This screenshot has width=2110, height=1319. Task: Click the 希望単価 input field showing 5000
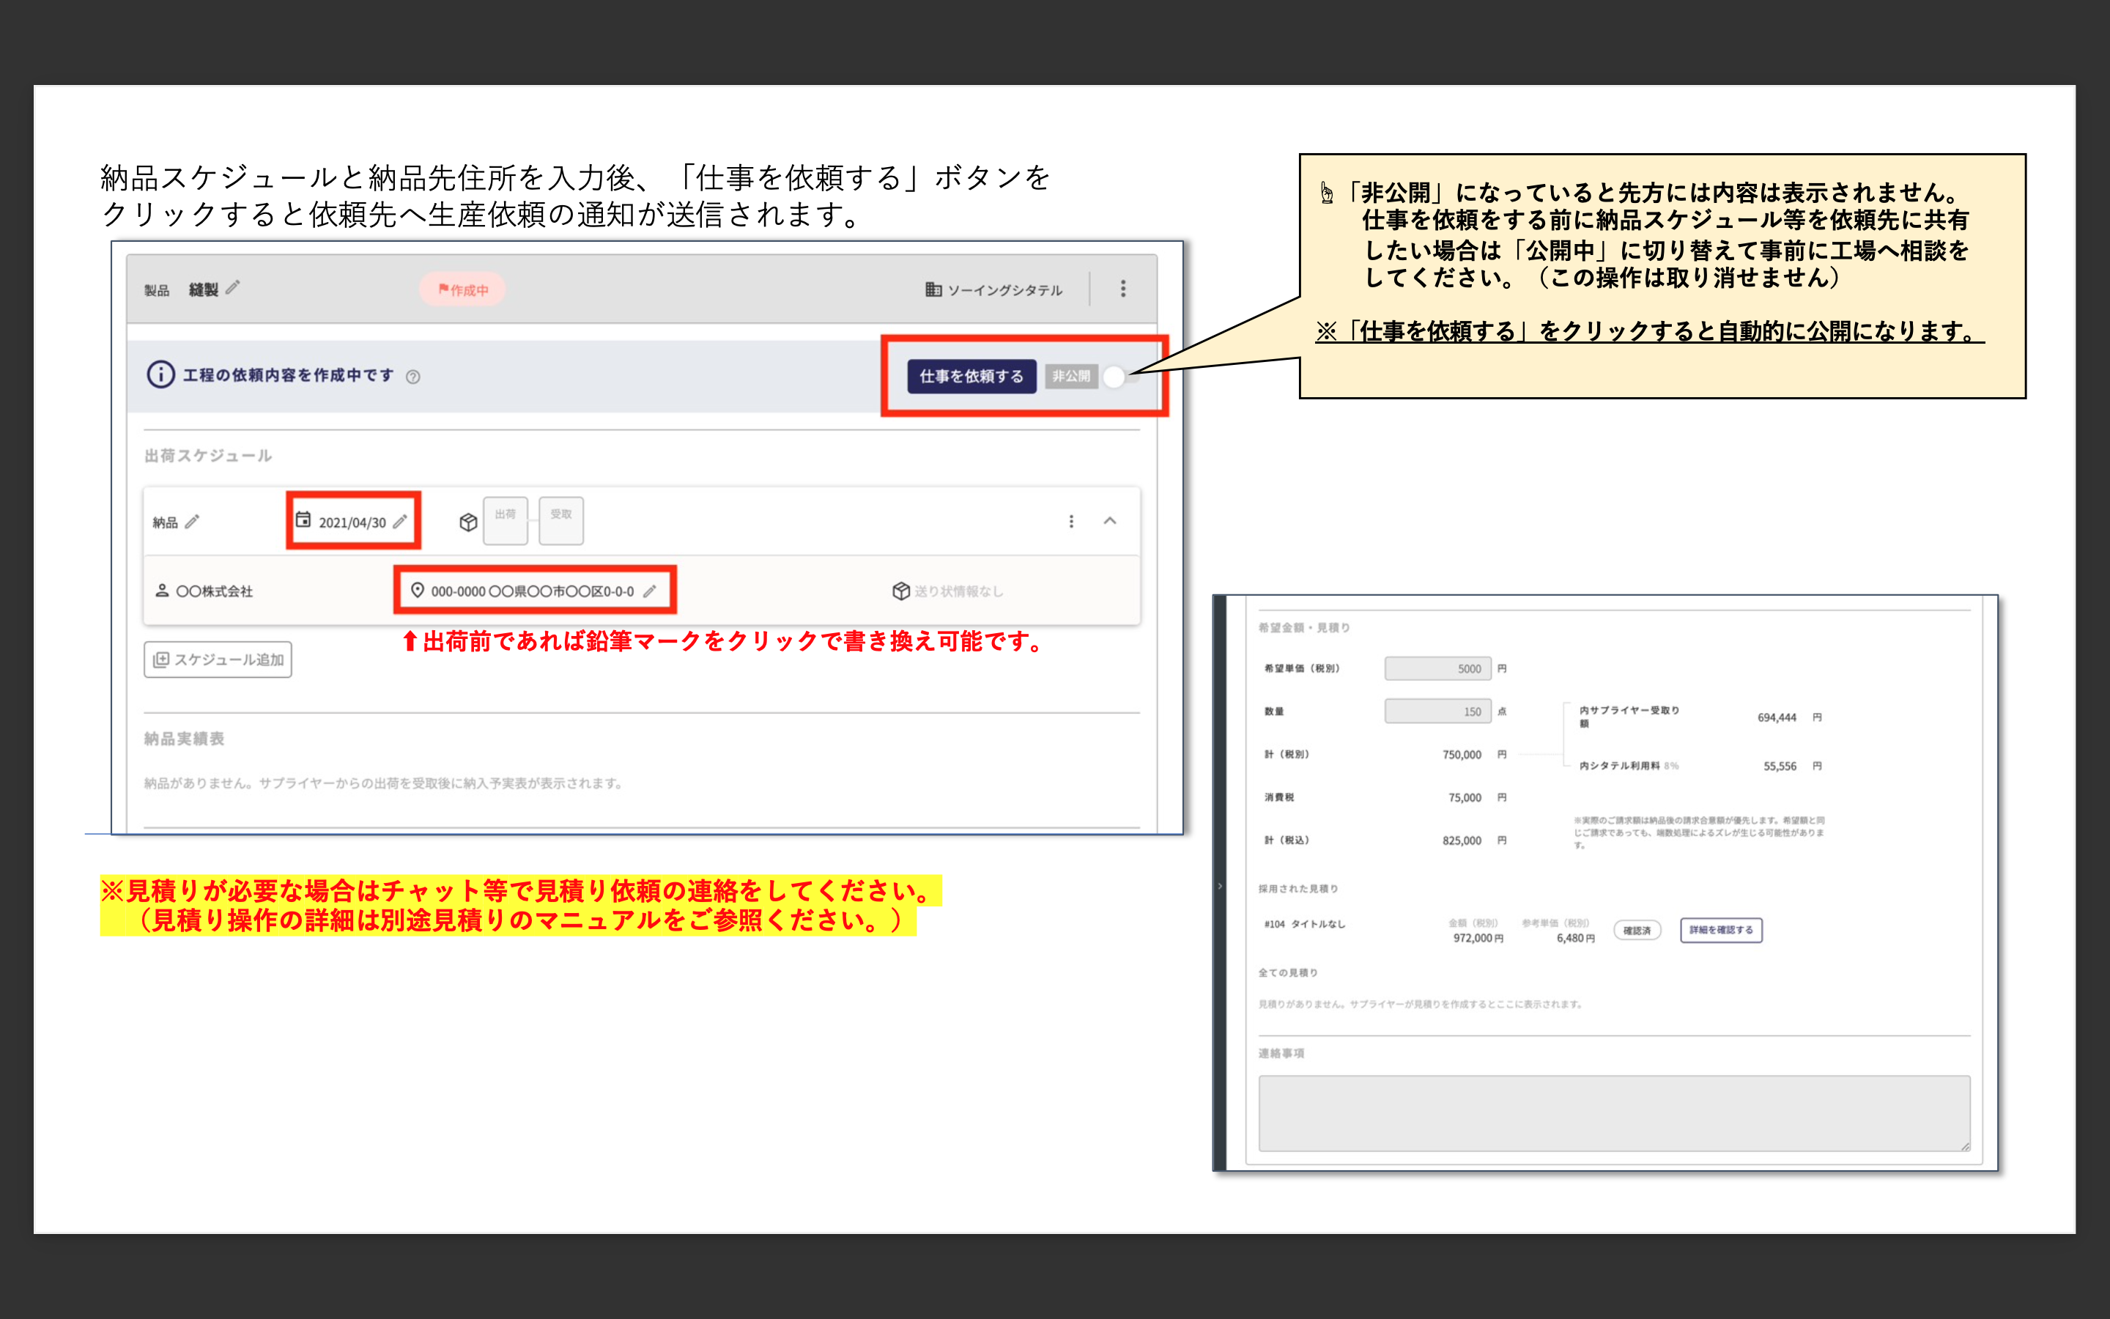(x=1437, y=669)
